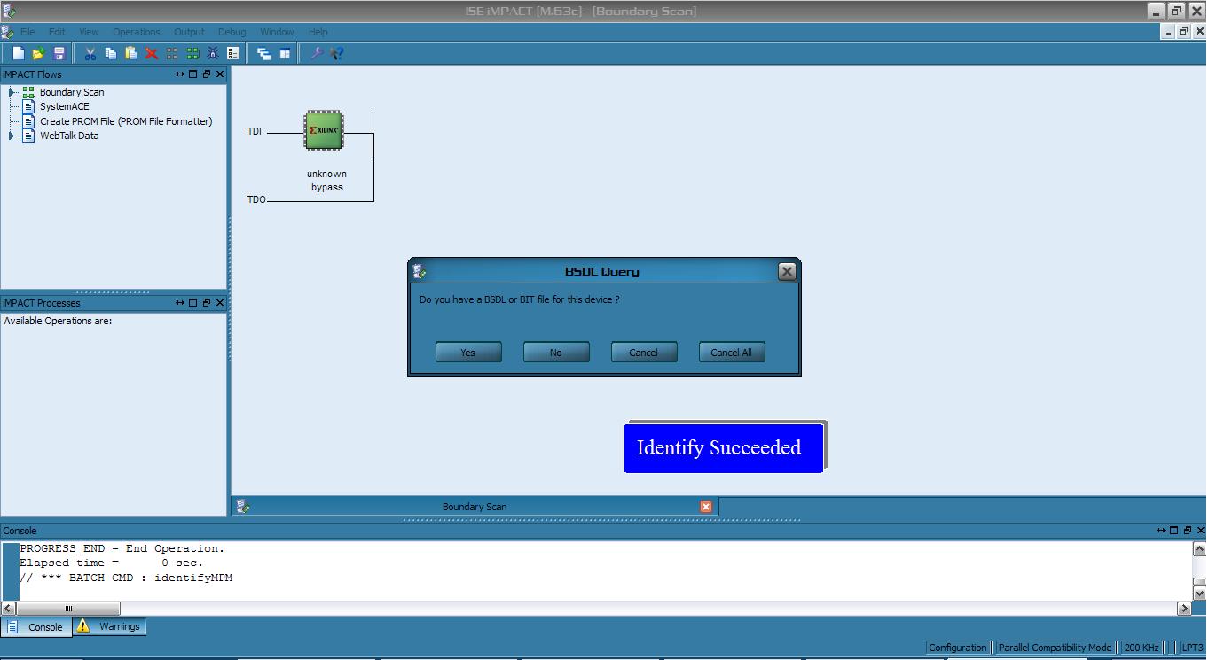Click the Copy toolbar icon
Image resolution: width=1209 pixels, height=660 pixels.
click(110, 53)
